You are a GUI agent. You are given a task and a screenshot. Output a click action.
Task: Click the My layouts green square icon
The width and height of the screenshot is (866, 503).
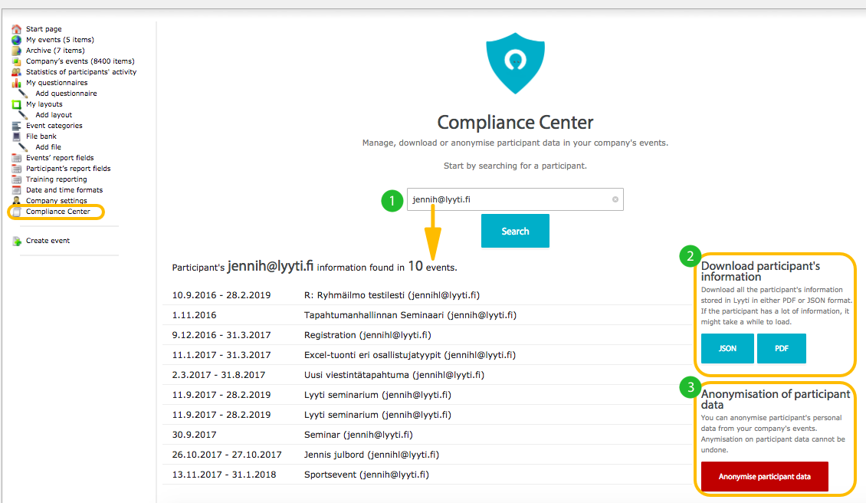coord(17,104)
